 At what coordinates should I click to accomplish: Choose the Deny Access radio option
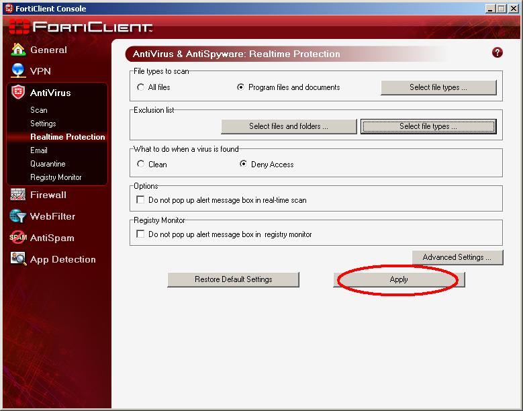pyautogui.click(x=244, y=164)
